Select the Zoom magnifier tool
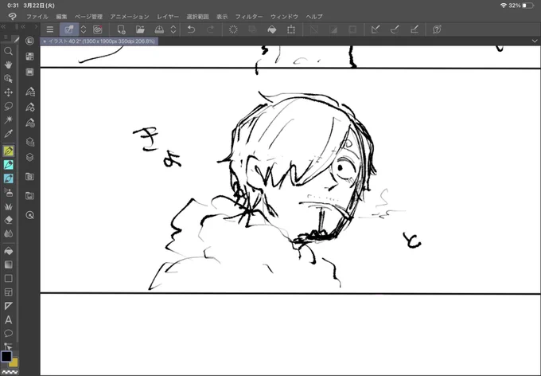This screenshot has height=376, width=541. (x=8, y=51)
